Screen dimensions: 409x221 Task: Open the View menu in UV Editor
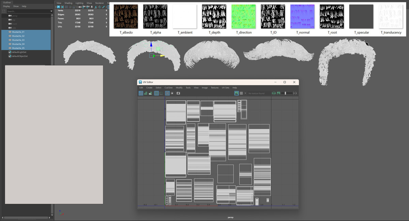(196, 88)
